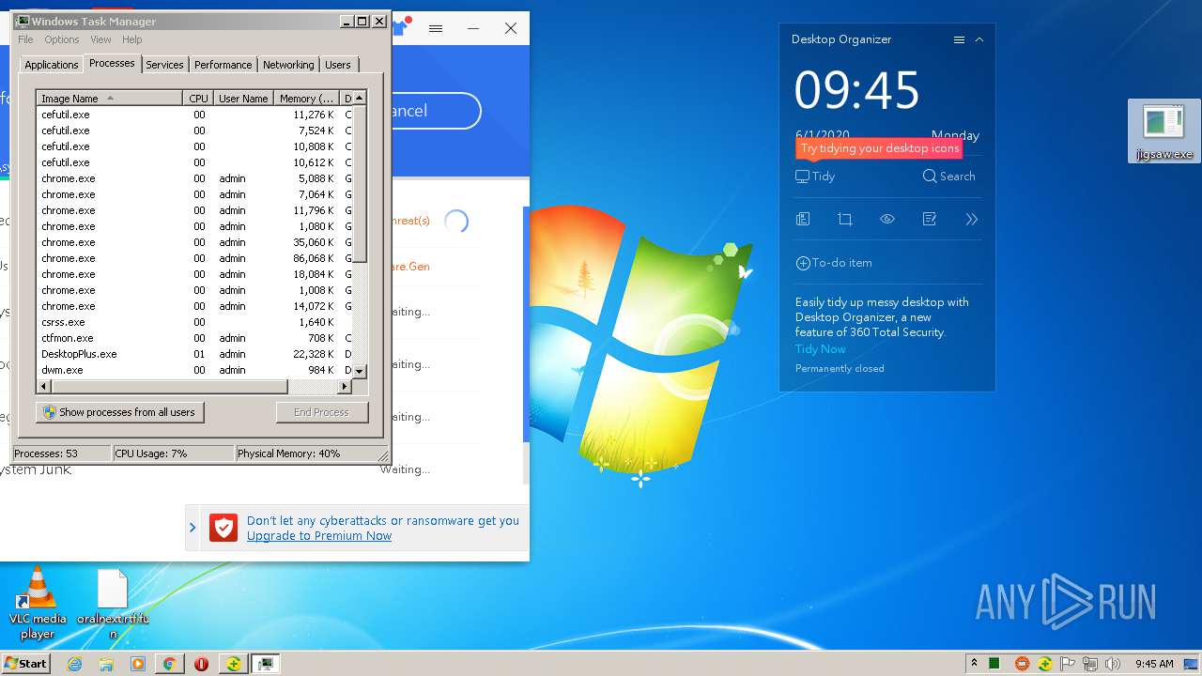Click Upgrade to Premium Now link
Screen dimensions: 1202x676
pos(319,536)
